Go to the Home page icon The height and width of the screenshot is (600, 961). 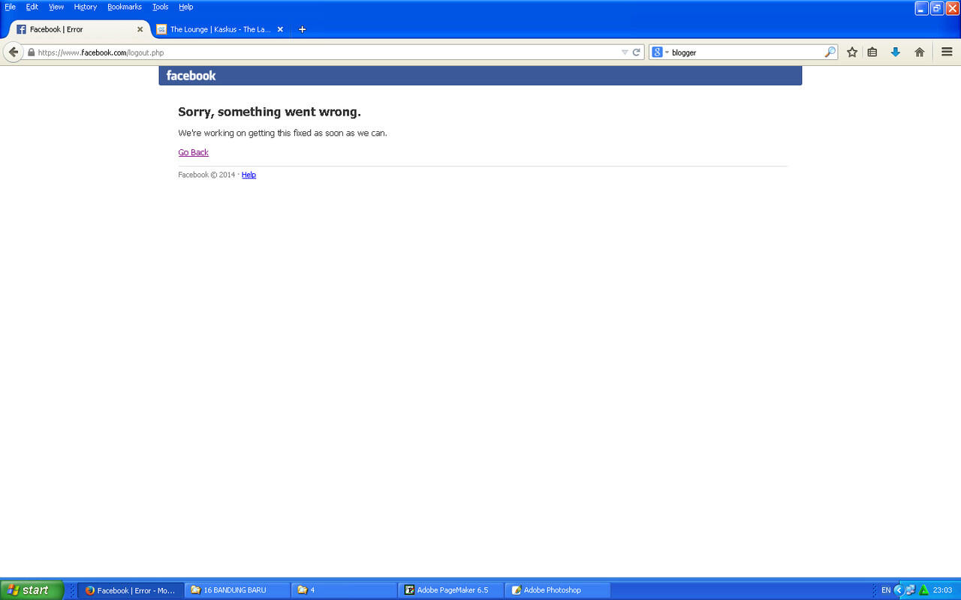919,52
